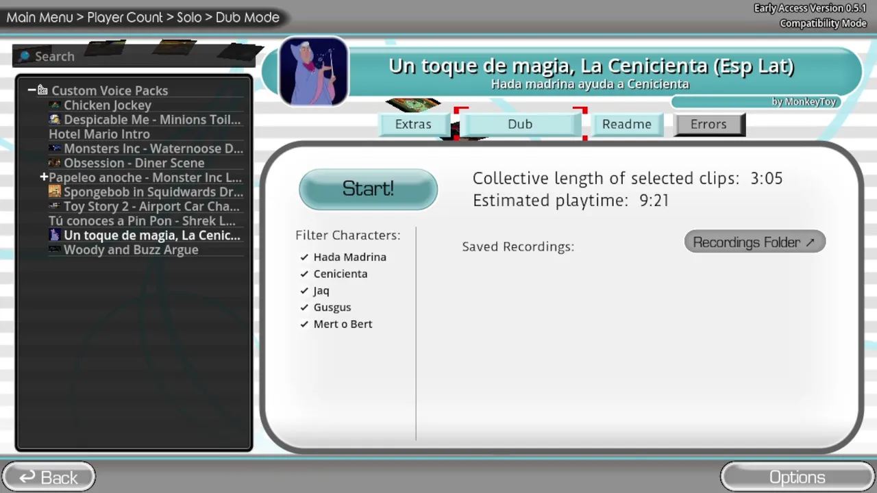877x493 pixels.
Task: Click the Custom Voice Packs folder icon
Action: [x=42, y=90]
